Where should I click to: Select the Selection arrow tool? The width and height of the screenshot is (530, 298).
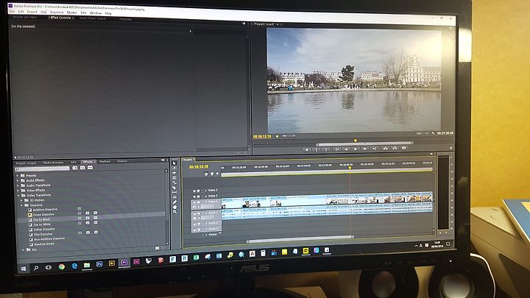pyautogui.click(x=174, y=163)
